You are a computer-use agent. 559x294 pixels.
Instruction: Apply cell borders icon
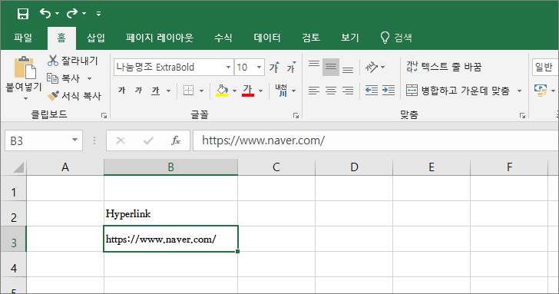pos(188,91)
